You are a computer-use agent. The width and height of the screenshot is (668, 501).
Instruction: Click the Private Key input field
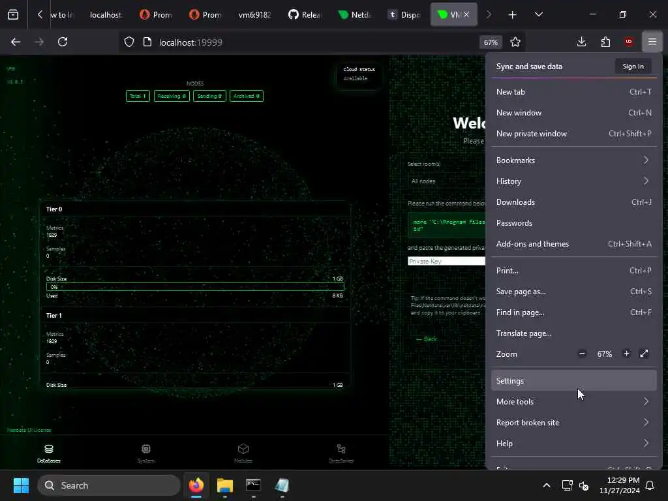pyautogui.click(x=446, y=261)
